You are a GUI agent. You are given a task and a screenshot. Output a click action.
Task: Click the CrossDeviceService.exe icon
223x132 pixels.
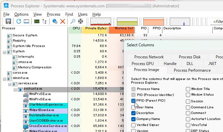pos(26,127)
